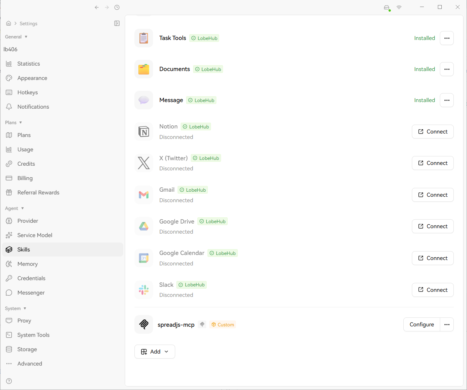
Task: Click the gateway status icon in title bar
Action: pyautogui.click(x=387, y=8)
